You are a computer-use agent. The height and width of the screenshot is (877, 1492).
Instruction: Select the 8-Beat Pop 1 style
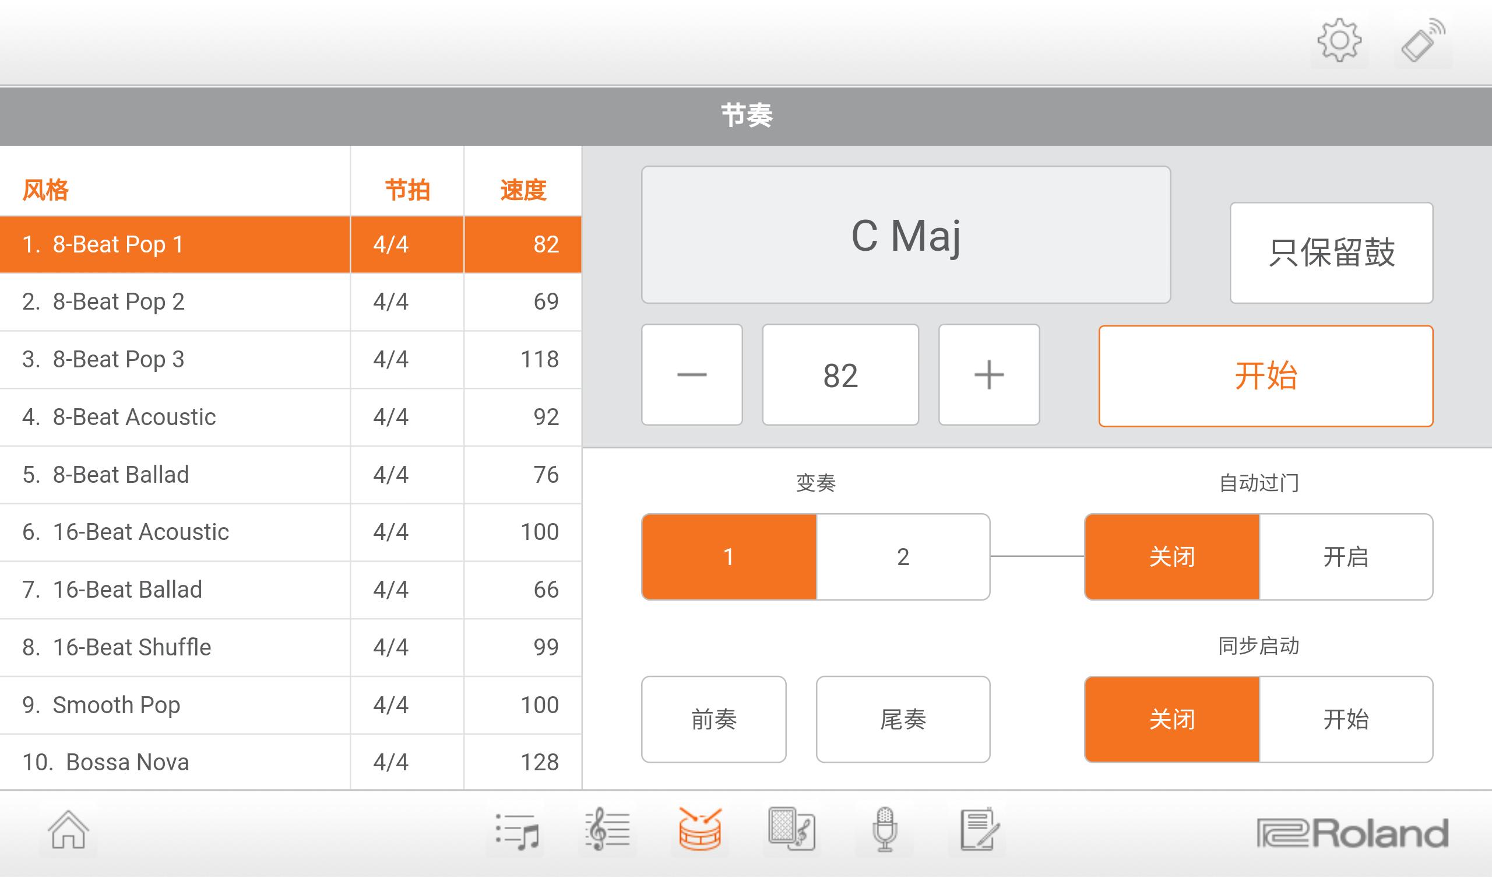pos(290,245)
